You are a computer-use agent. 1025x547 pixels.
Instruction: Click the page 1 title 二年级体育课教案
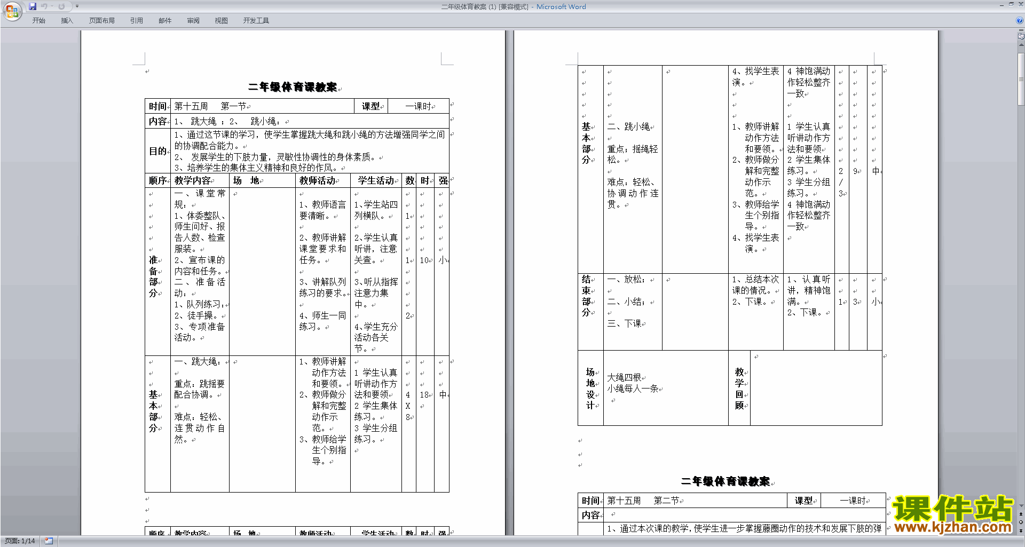(293, 87)
